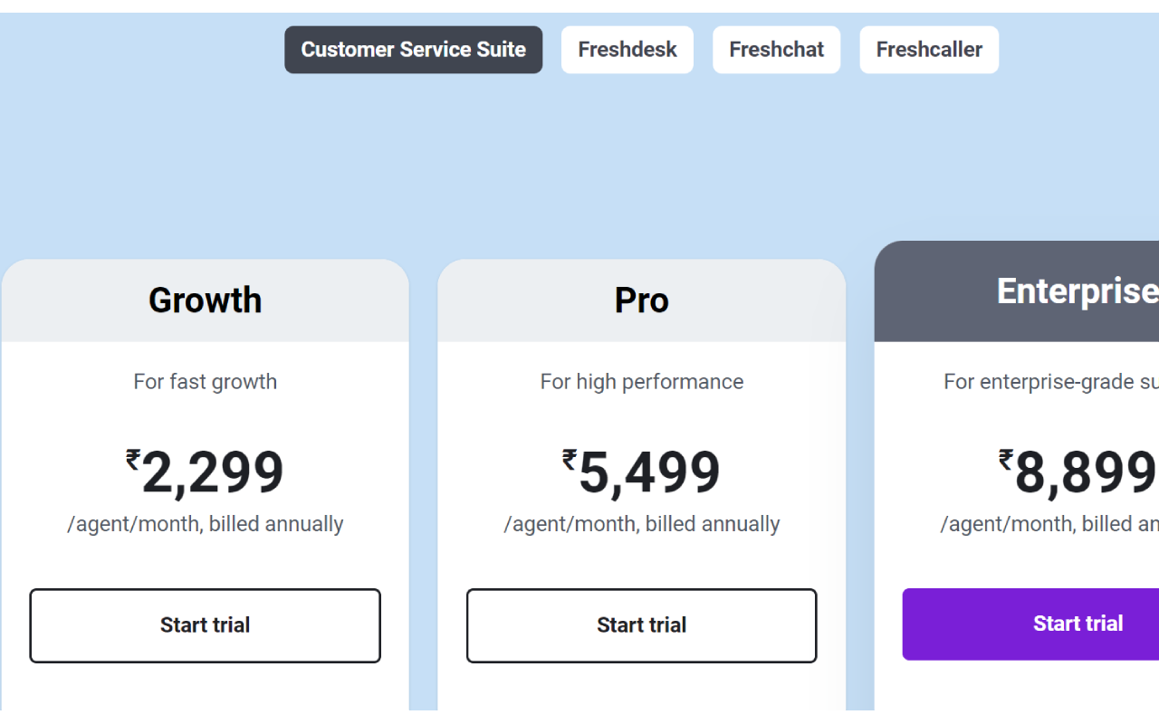
Task: Click the 8,899 Enterprise price
Action: pyautogui.click(x=1085, y=473)
